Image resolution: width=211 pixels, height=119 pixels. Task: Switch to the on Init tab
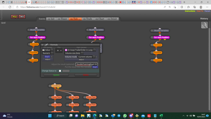click(51, 19)
